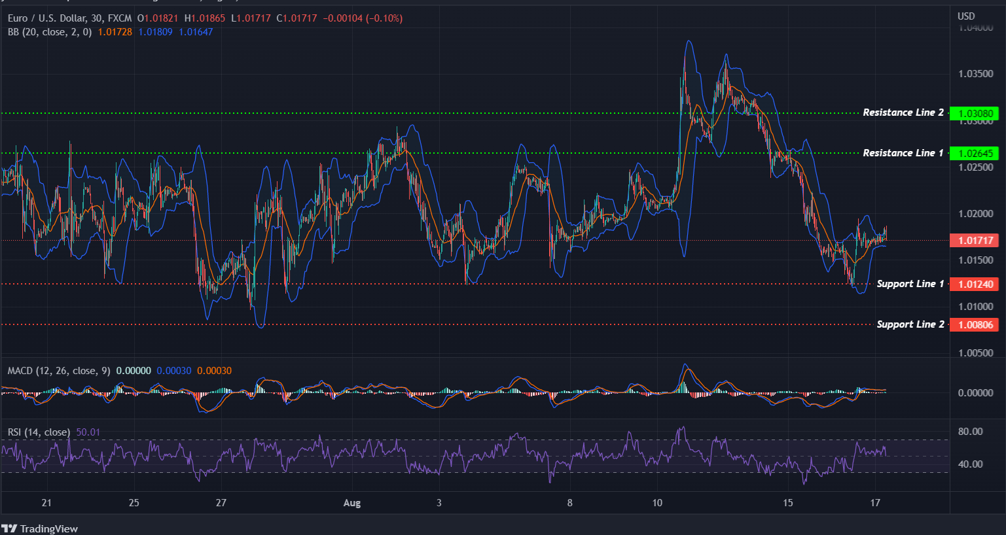Click the Aug label on the time axis
Screen dimensions: 1006x535
(352, 503)
